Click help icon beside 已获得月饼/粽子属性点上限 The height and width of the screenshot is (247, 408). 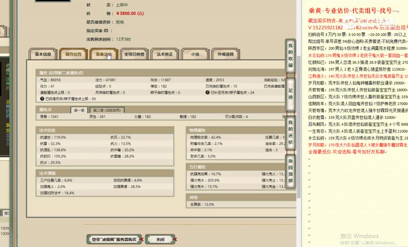(x=42, y=99)
